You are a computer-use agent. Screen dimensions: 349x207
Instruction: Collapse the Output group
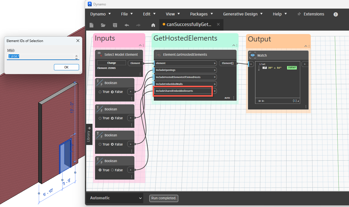tap(306, 45)
